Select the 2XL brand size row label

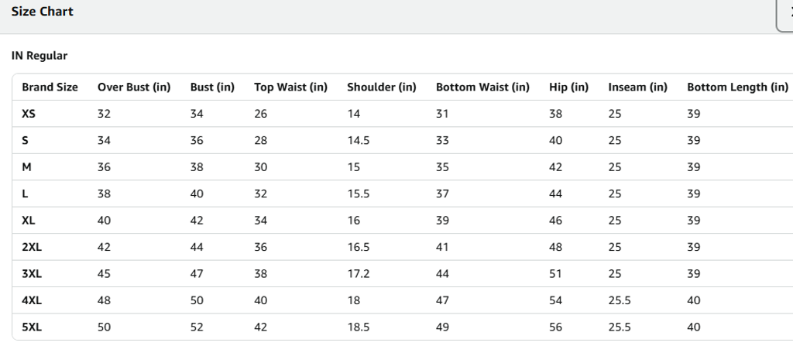32,247
